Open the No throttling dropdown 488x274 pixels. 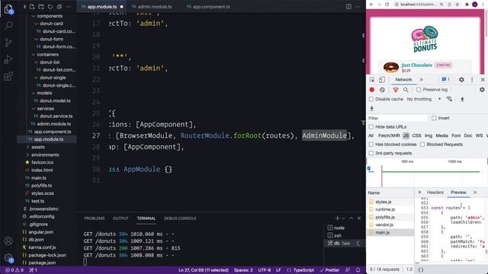pos(424,99)
